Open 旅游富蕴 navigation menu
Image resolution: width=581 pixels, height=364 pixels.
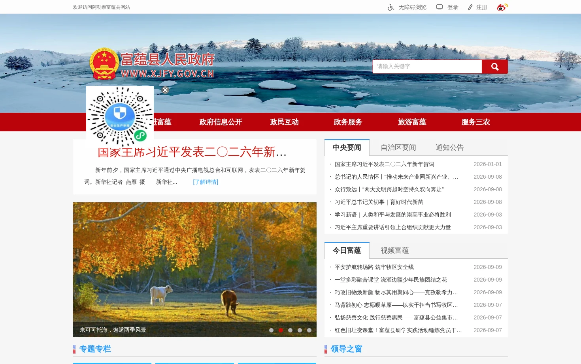click(412, 122)
